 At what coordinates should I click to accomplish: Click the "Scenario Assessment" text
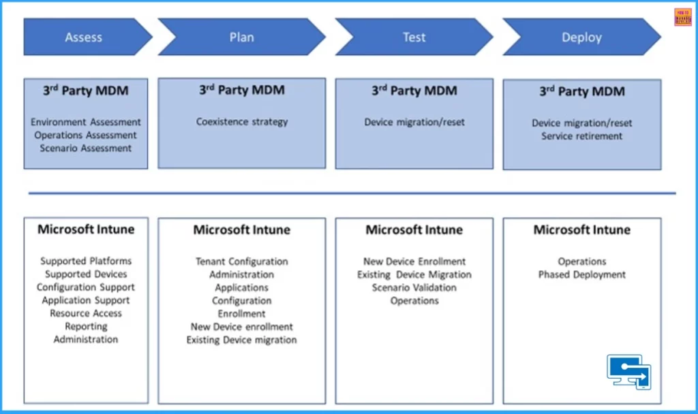pos(85,148)
